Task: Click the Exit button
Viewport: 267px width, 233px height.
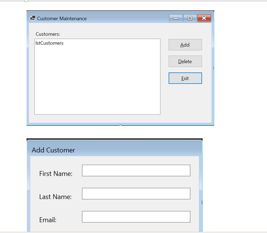Action: [x=185, y=78]
